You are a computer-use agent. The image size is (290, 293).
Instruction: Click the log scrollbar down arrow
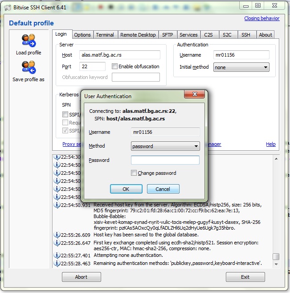click(276, 264)
